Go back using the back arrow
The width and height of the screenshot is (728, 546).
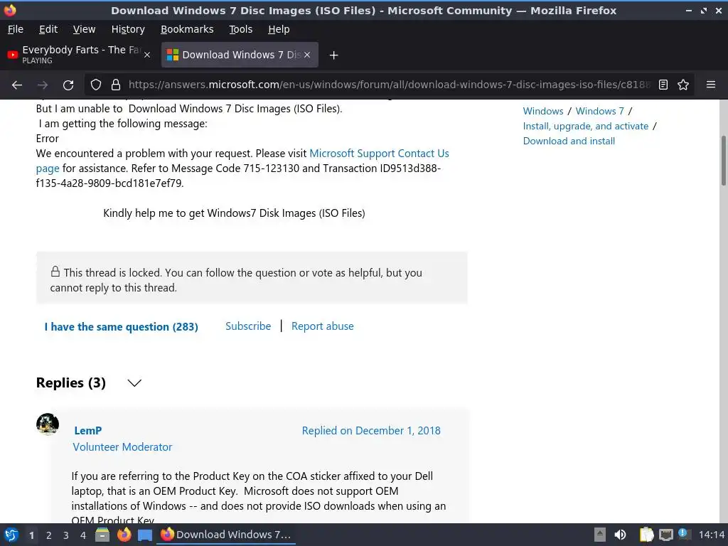click(x=17, y=85)
